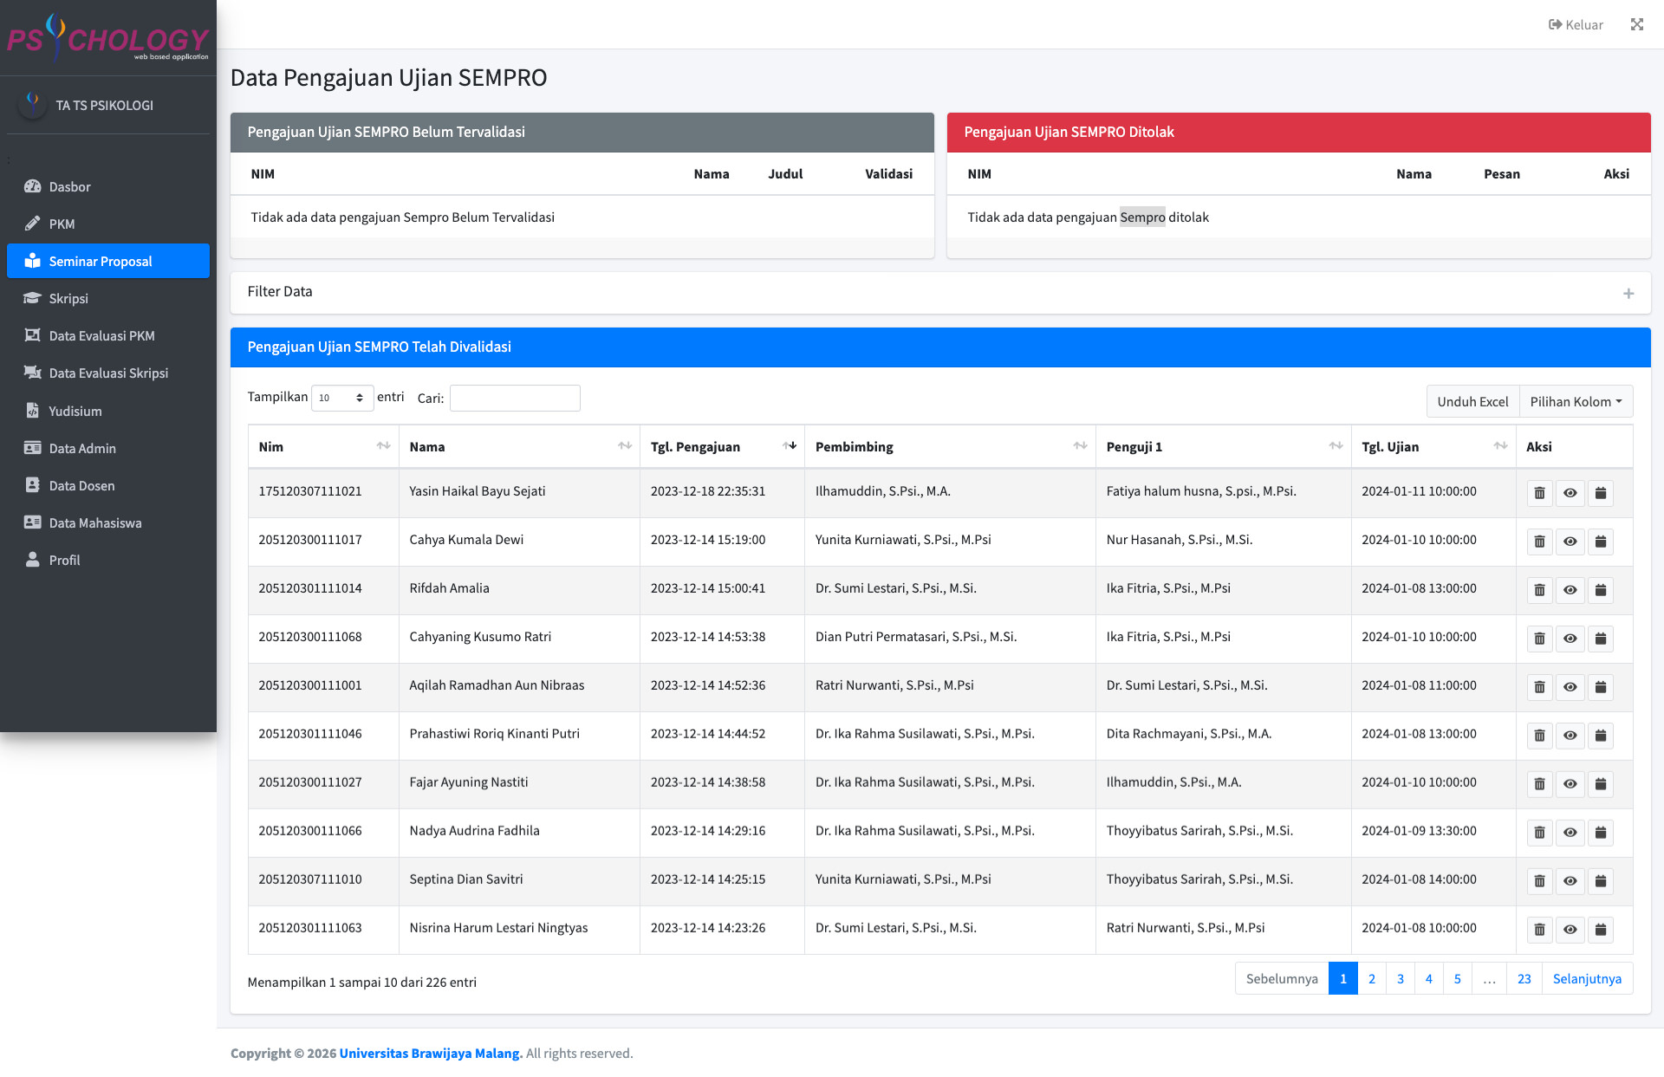This screenshot has width=1664, height=1077.
Task: Click the Cari search input field
Action: [515, 398]
